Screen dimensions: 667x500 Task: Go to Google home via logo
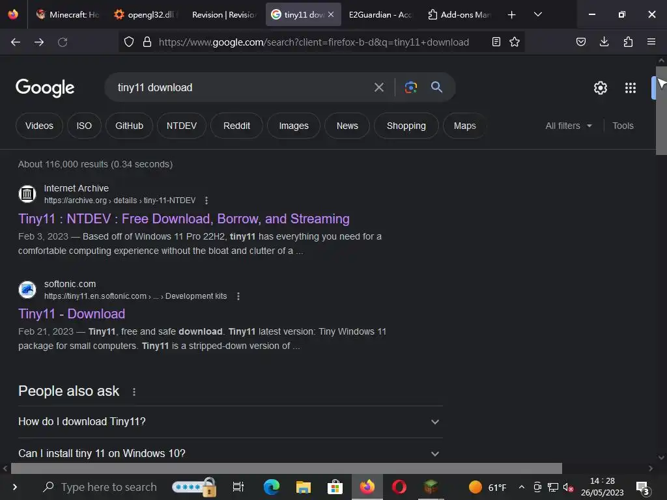click(x=45, y=88)
